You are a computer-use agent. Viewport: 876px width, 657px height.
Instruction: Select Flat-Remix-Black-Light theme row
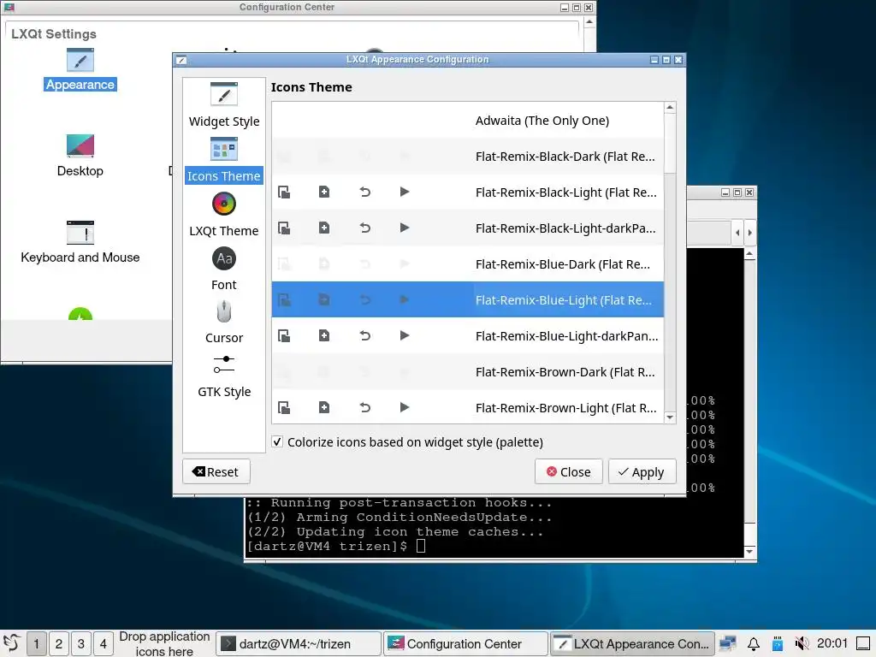tap(468, 192)
